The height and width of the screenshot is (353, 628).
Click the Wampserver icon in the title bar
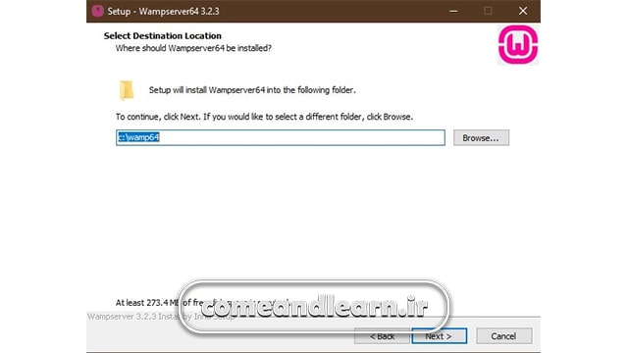[97, 11]
